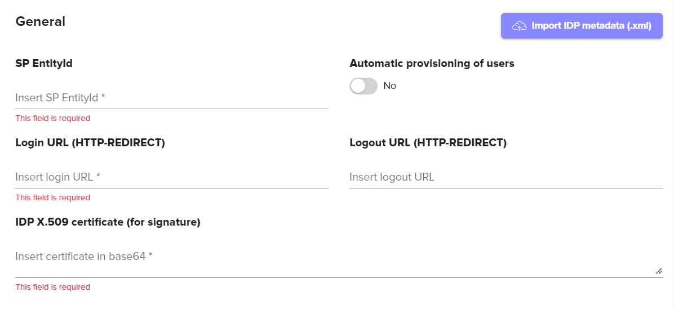Screen dimensions: 674x310
Task: Click the cloud upload icon
Action: tap(519, 26)
